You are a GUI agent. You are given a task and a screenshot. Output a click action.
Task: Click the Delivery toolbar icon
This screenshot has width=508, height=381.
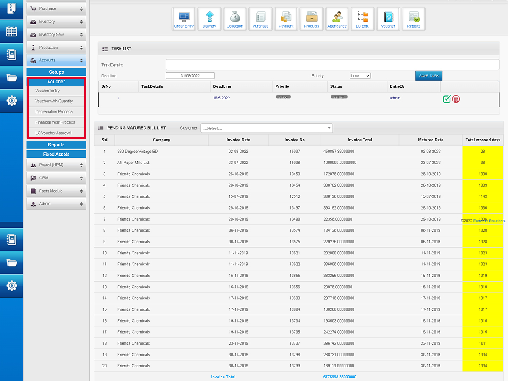pyautogui.click(x=209, y=19)
